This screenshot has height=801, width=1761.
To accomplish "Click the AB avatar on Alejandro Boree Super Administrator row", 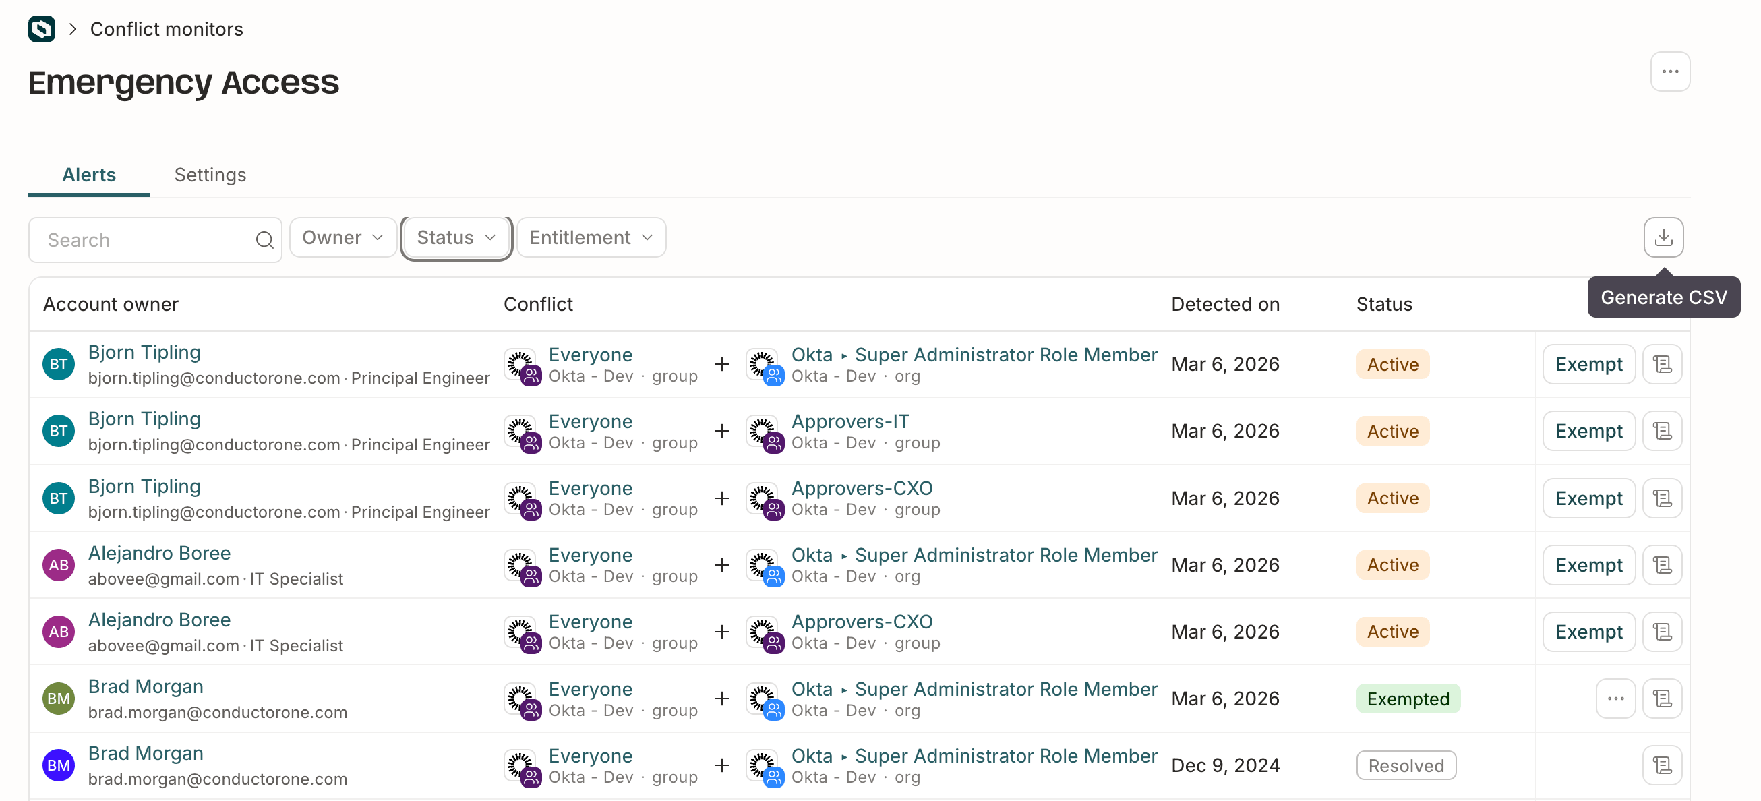I will coord(59,565).
